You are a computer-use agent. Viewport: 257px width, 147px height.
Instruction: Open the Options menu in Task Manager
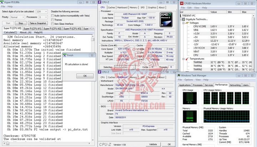pyautogui.click(x=188, y=80)
